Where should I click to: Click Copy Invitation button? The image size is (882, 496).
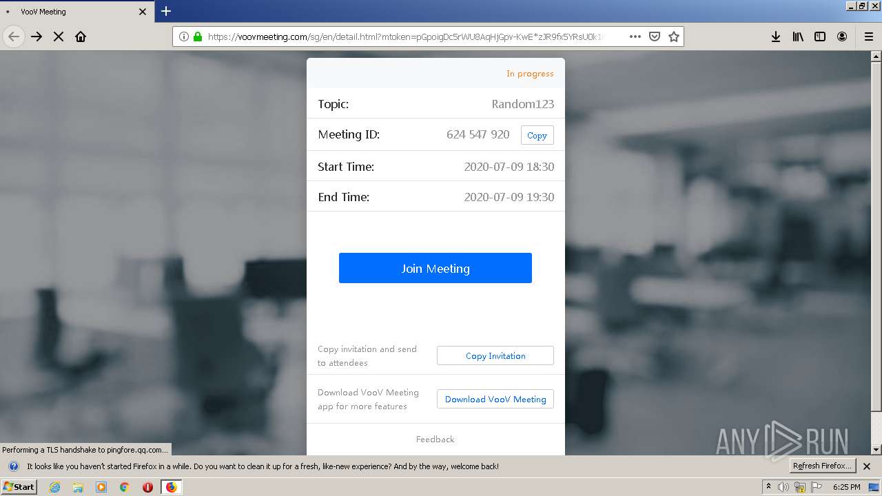[495, 355]
